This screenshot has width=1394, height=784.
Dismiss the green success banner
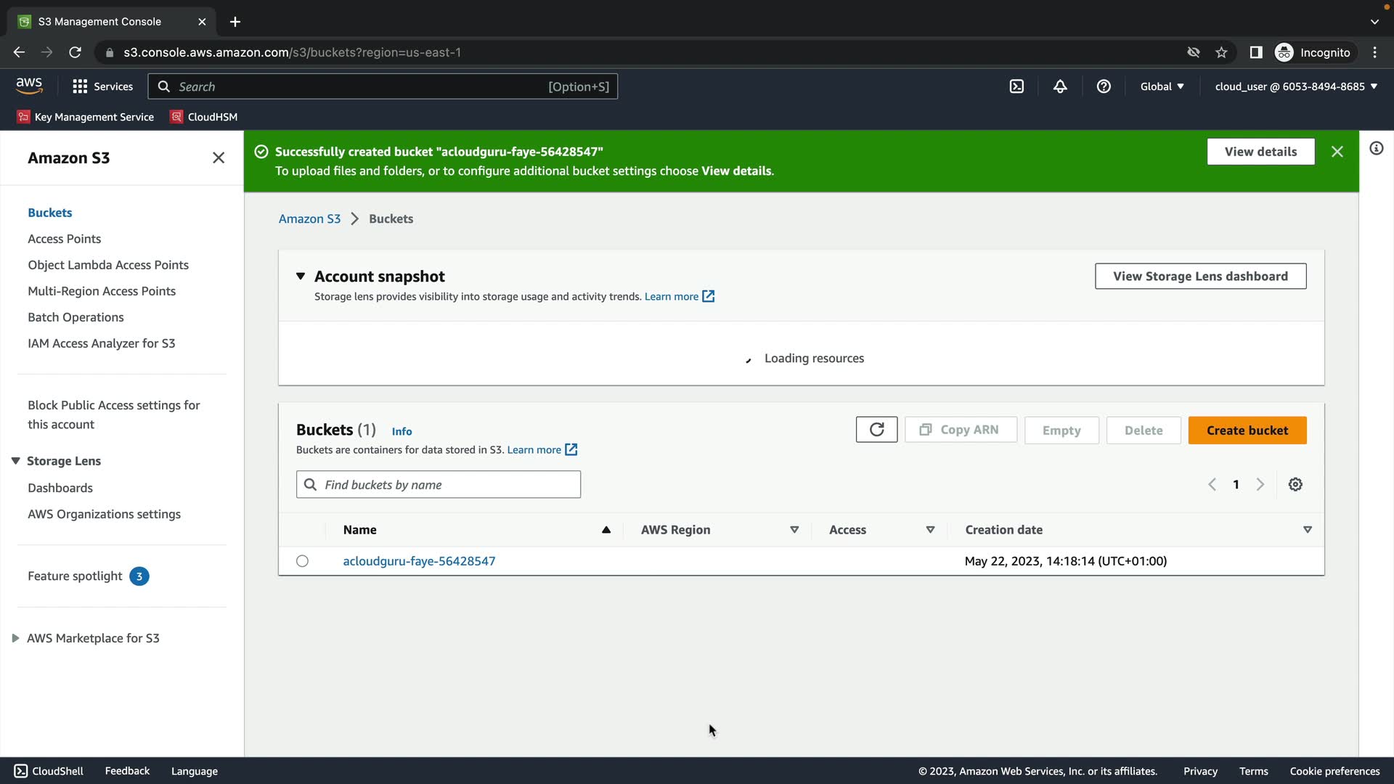click(1337, 152)
